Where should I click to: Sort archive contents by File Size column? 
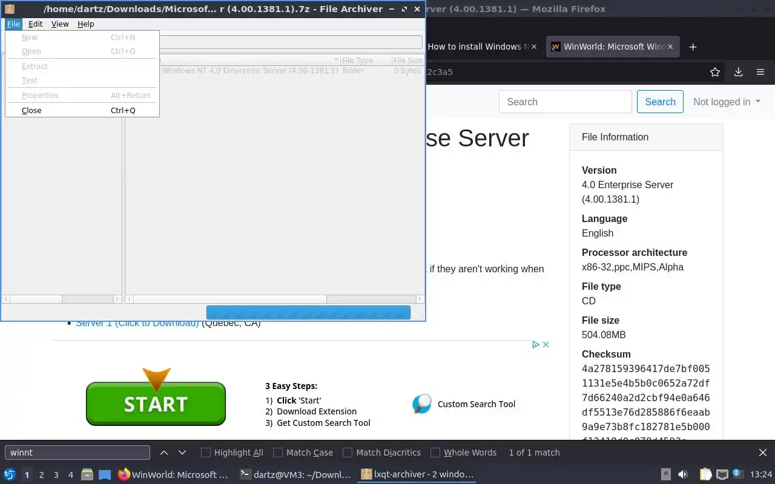pos(407,60)
